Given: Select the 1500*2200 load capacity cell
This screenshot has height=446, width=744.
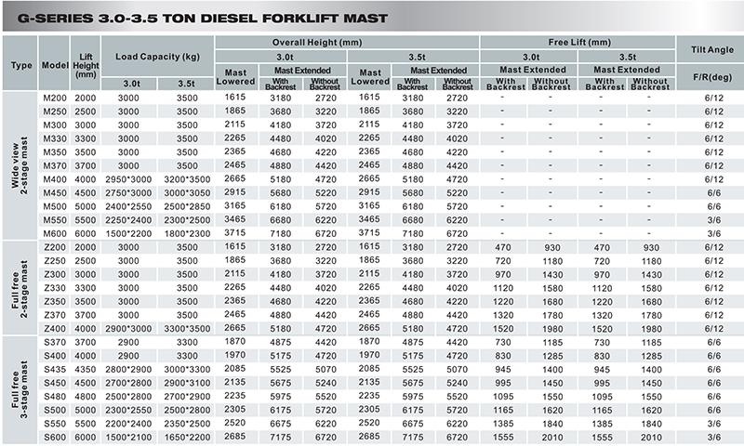Looking at the screenshot, I should pyautogui.click(x=128, y=234).
